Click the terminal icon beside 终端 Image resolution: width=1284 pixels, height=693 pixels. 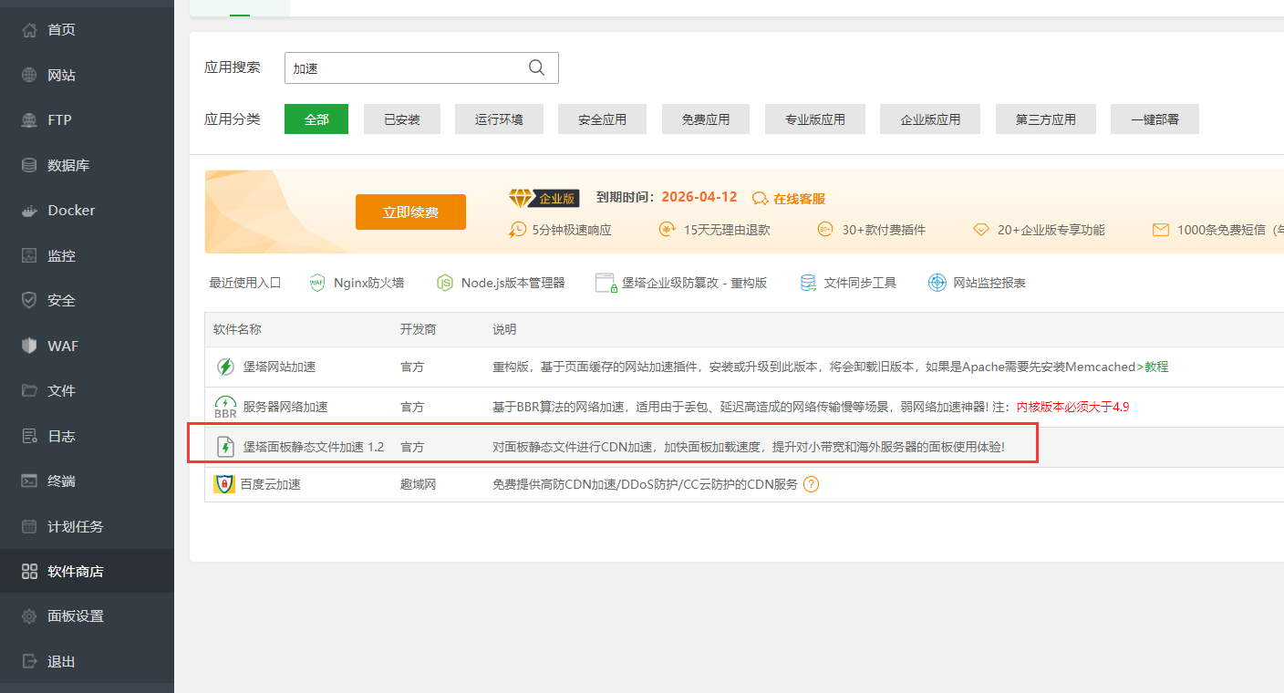pos(29,481)
